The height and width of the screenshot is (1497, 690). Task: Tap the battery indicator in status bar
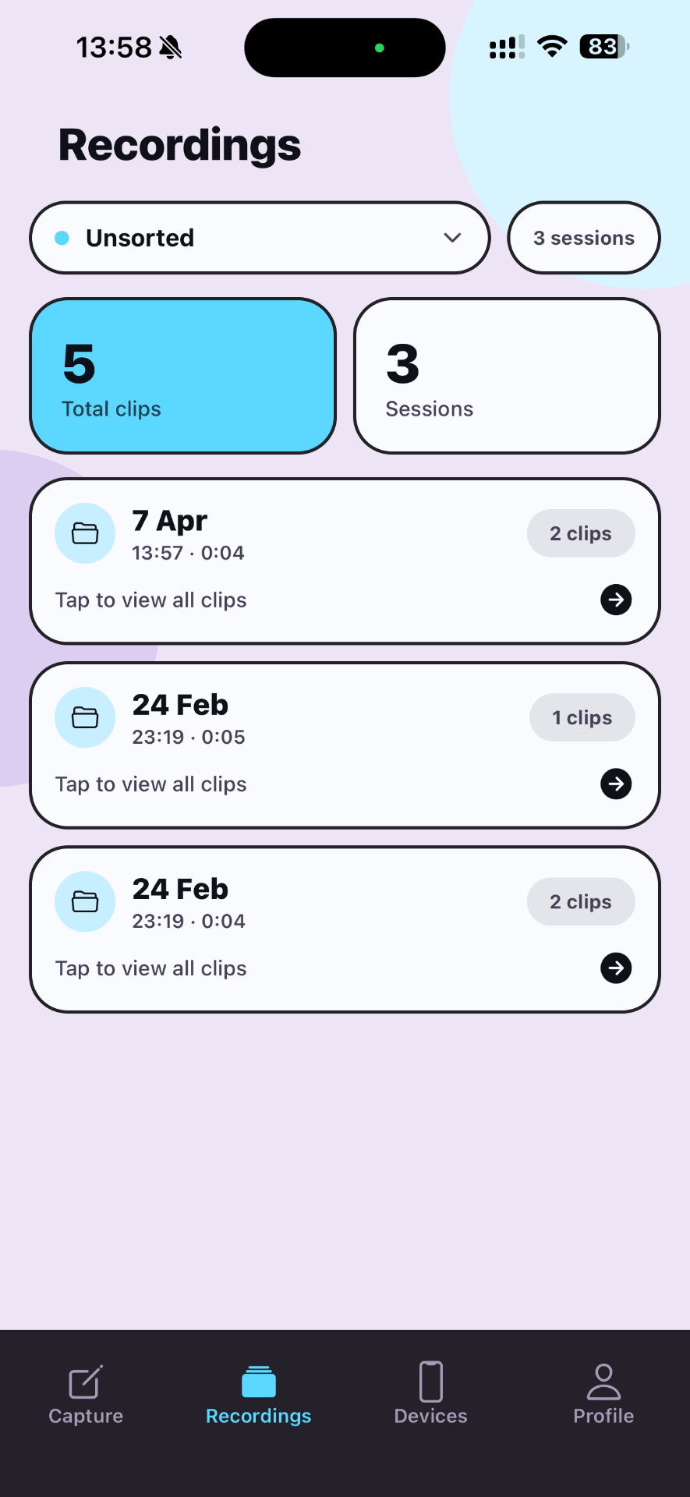(x=603, y=47)
